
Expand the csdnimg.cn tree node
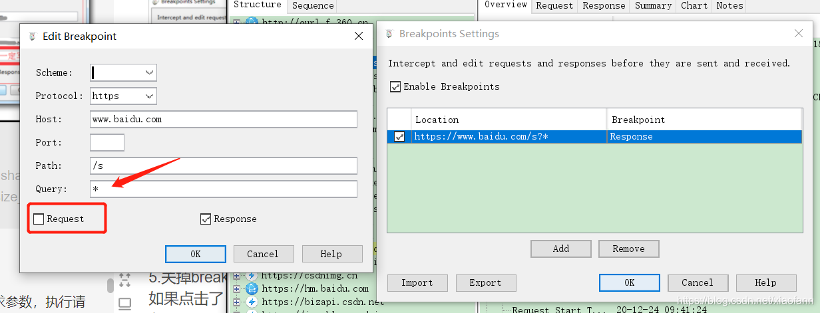click(236, 276)
